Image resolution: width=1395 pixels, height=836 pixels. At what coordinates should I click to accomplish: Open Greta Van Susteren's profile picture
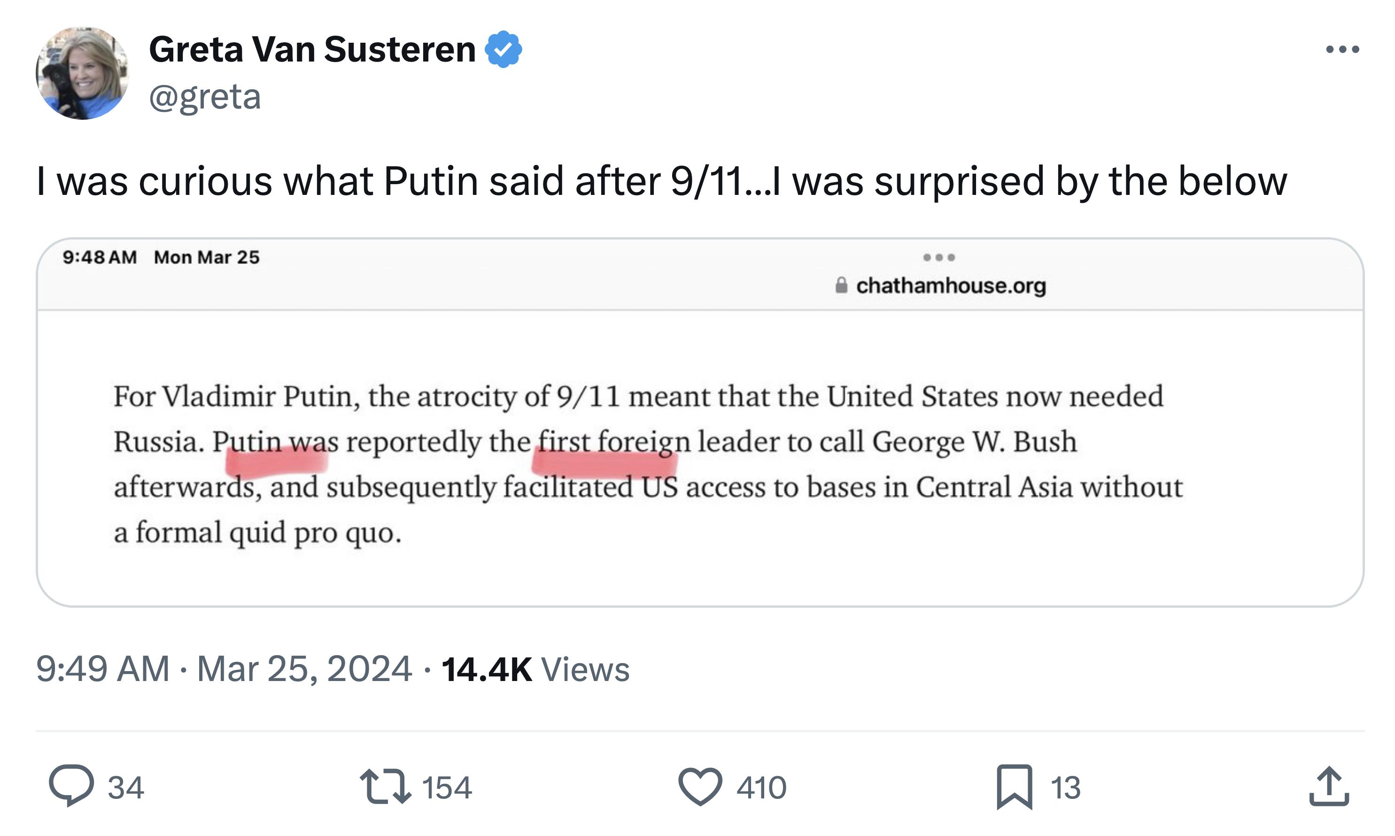point(82,73)
